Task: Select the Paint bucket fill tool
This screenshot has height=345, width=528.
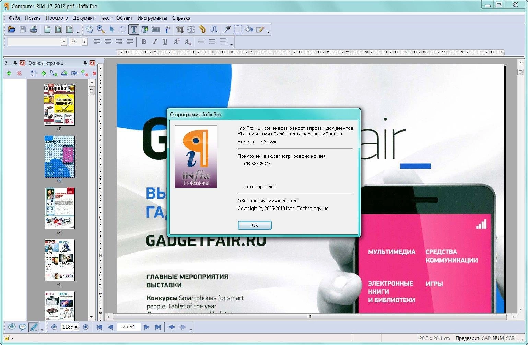Action: click(x=249, y=29)
